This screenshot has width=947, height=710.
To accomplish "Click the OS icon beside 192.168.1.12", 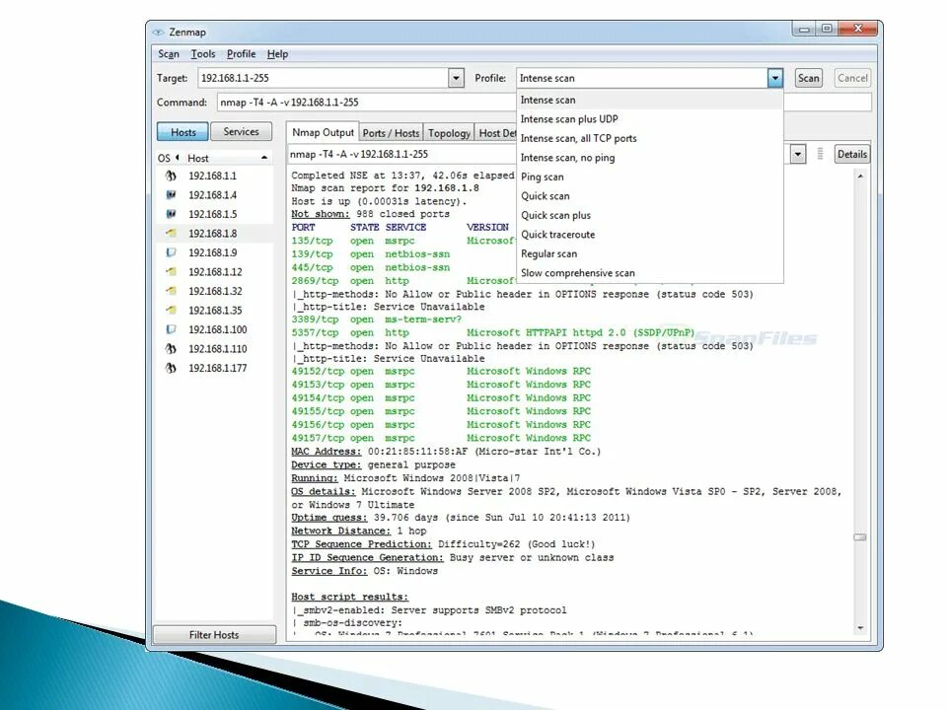I will (x=171, y=272).
